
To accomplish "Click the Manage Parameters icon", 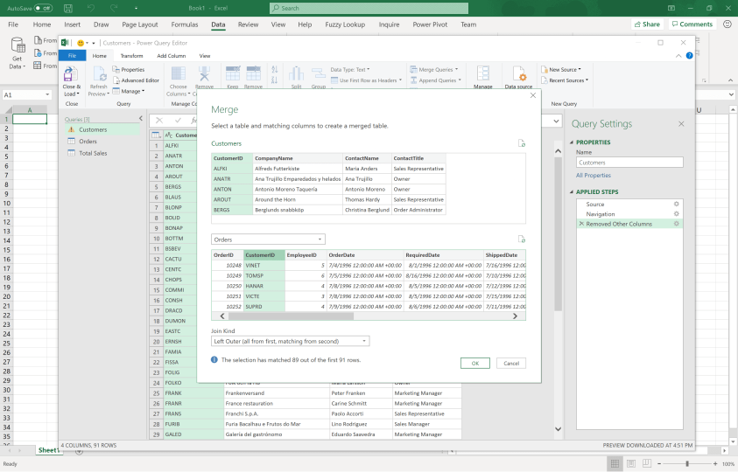I will click(483, 74).
